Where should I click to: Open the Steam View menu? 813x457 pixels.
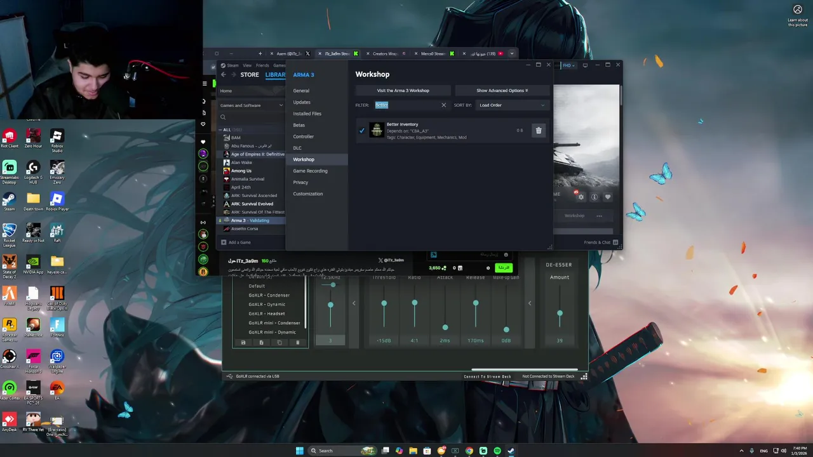point(247,65)
